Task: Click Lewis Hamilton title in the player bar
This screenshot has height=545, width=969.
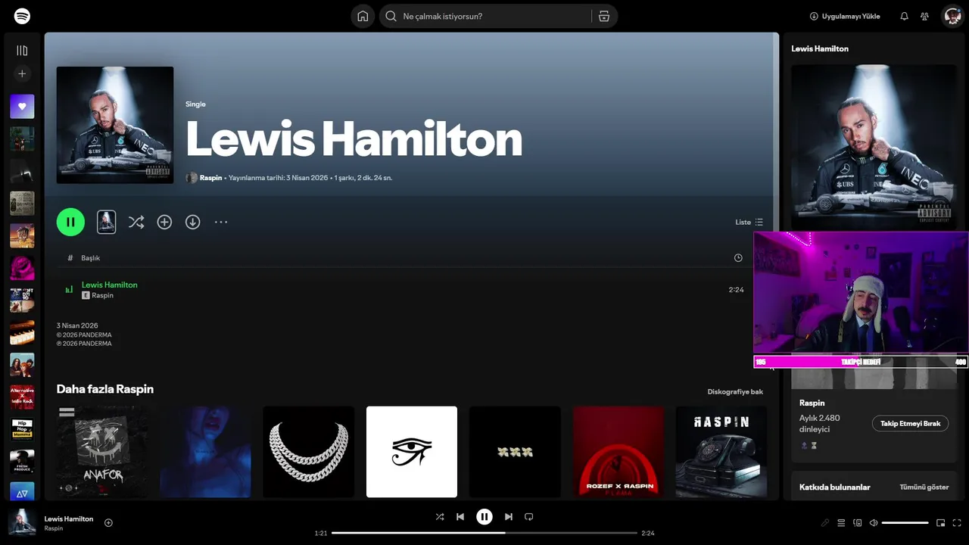Action: [69, 519]
